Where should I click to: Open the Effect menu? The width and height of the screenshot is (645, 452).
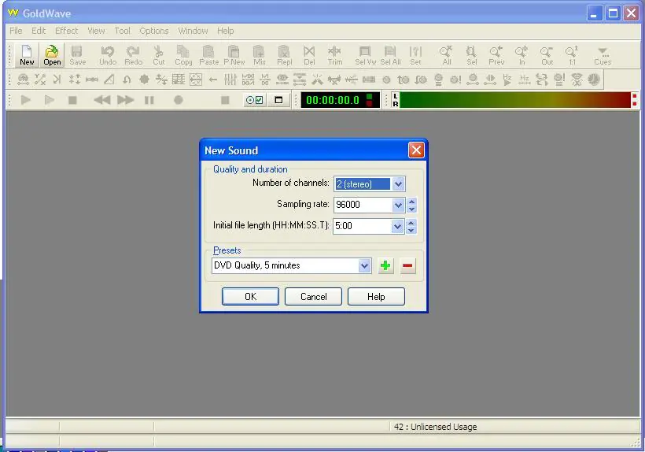(66, 31)
